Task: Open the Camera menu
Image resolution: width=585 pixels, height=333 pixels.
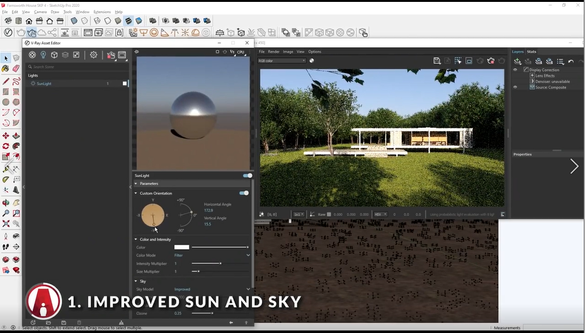Action: 40,12
